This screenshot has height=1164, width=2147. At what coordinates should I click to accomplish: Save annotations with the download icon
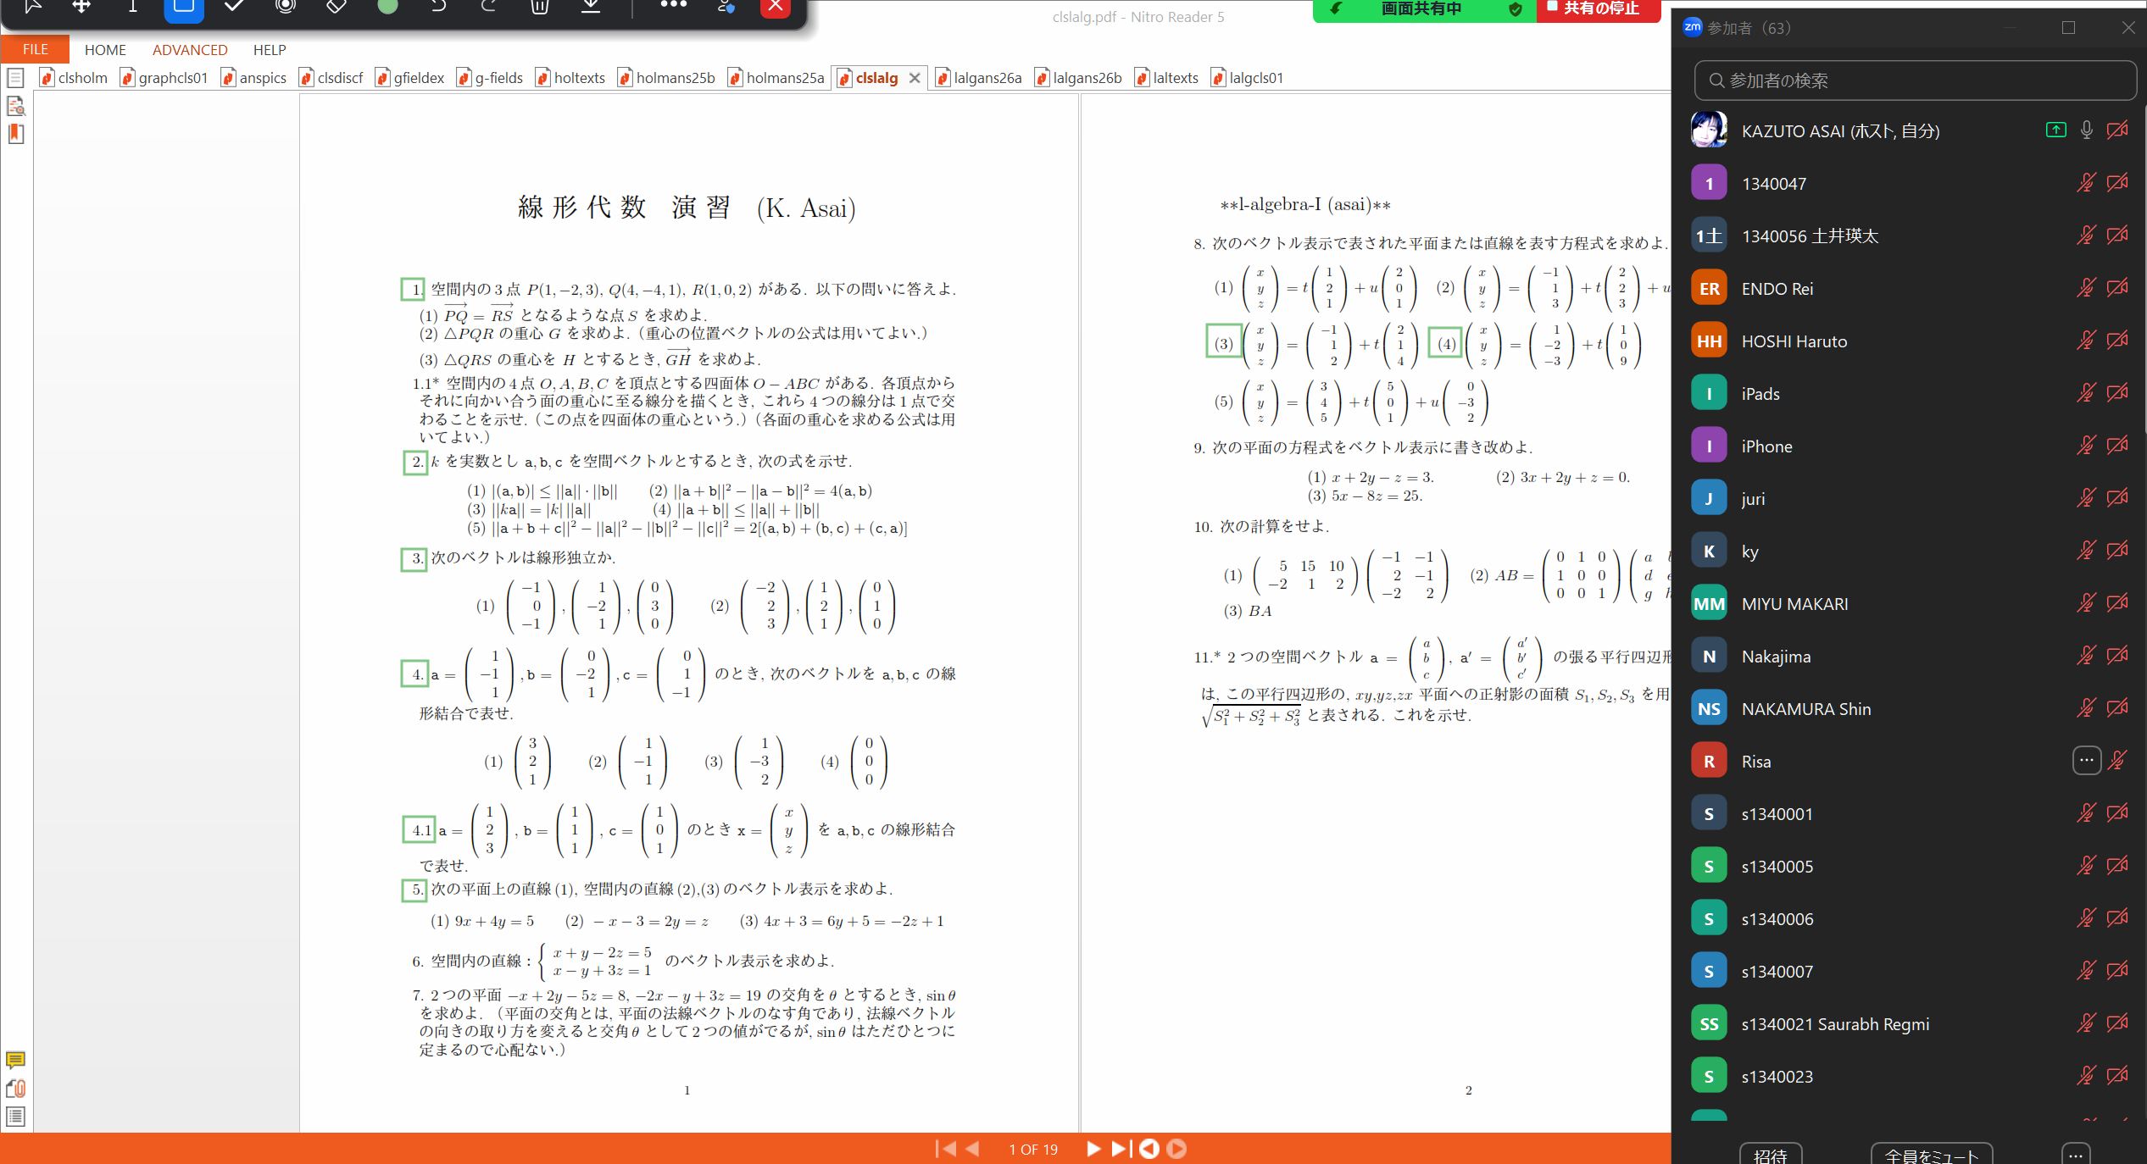pos(591,7)
